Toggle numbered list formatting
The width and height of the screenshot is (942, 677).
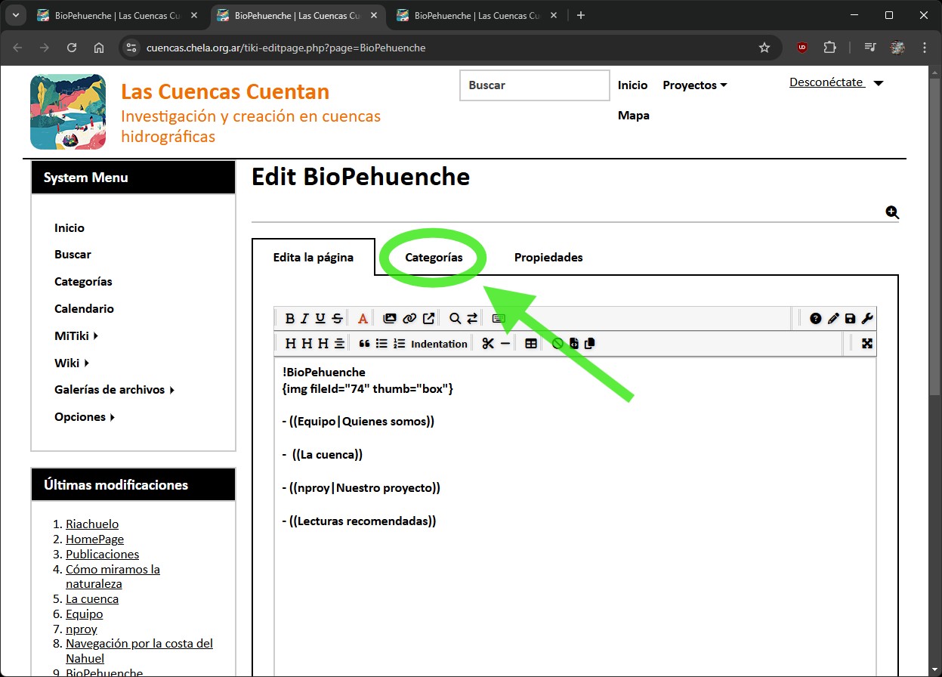tap(400, 344)
